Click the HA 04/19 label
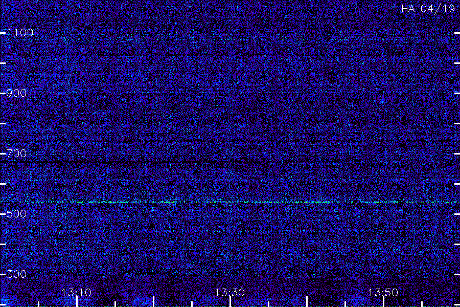 pos(428,9)
